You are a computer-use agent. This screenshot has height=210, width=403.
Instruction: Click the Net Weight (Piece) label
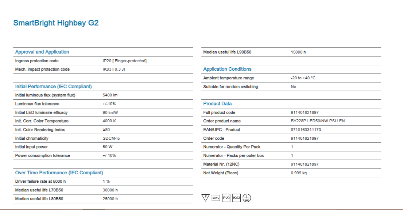221,173
